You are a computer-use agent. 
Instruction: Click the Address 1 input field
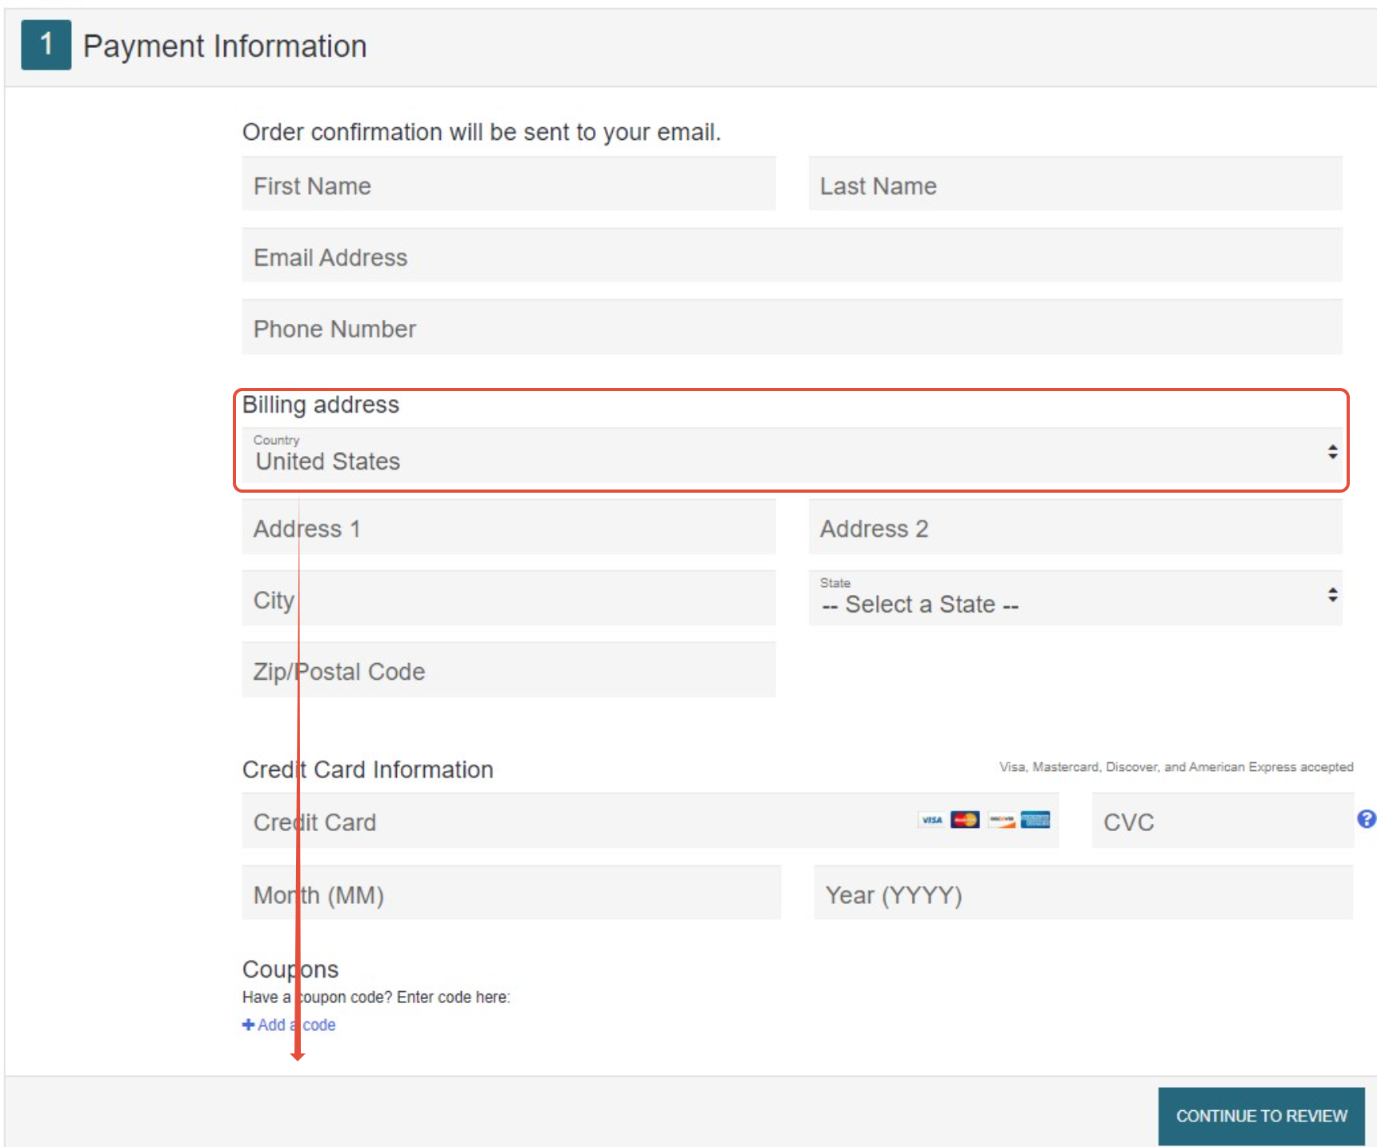(508, 527)
